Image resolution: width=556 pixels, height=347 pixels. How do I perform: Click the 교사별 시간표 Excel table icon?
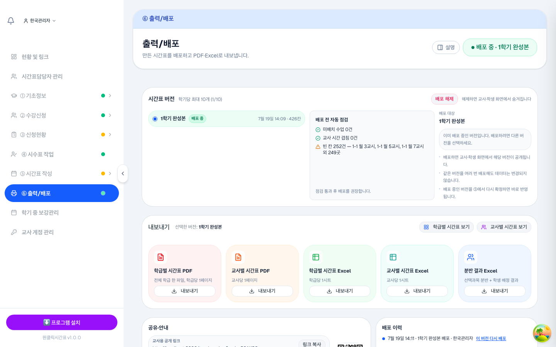(393, 257)
